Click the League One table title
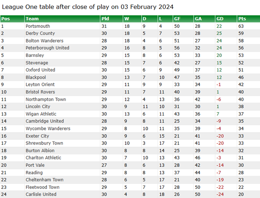The width and height of the screenshot is (260, 198). [88, 7]
